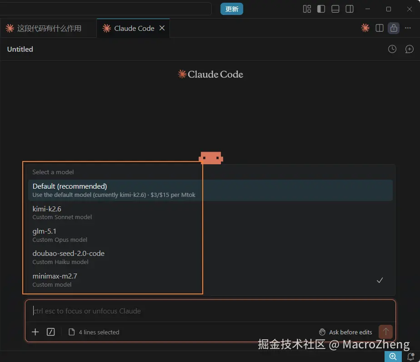This screenshot has height=362, width=420.
Task: Toggle the bottom panel visibility
Action: tap(335, 9)
